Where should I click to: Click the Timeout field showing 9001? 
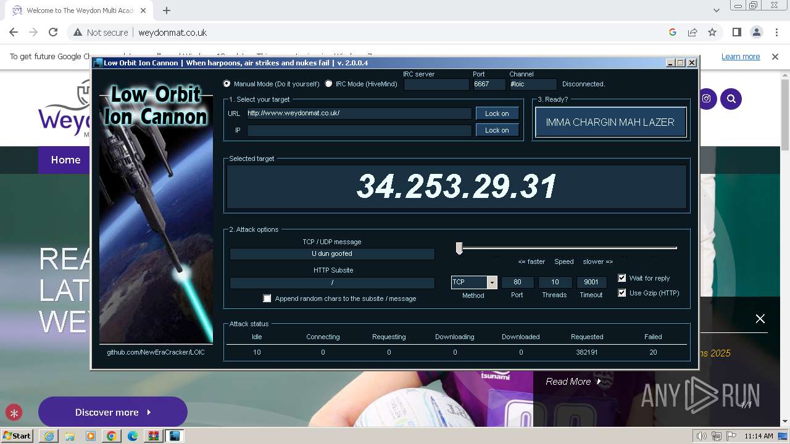coord(591,282)
